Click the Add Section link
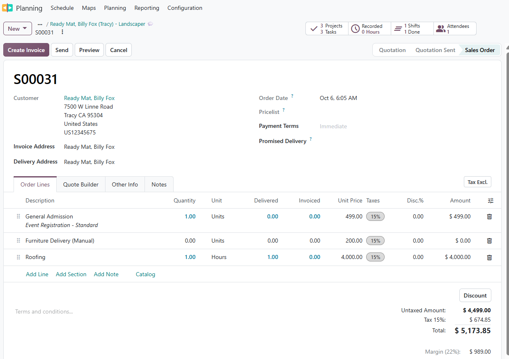 71,274
